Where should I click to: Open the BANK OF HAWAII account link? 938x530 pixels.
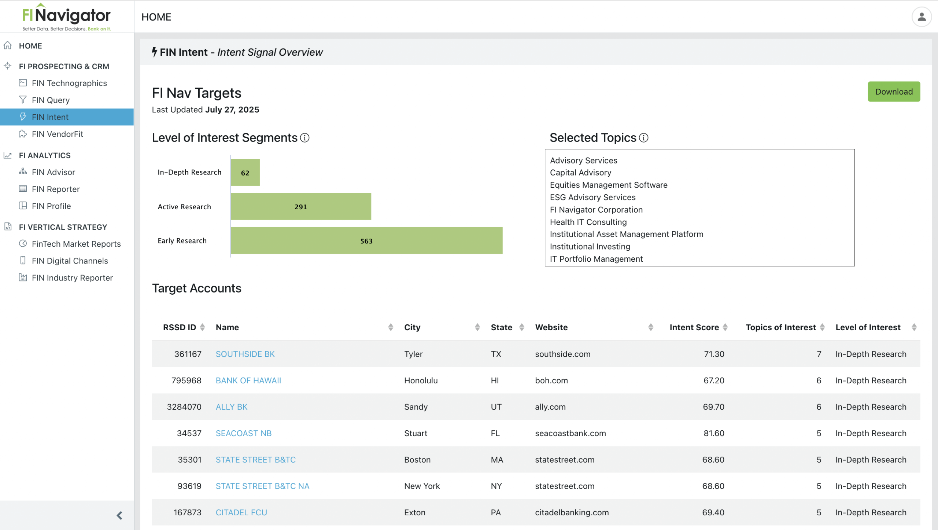248,380
